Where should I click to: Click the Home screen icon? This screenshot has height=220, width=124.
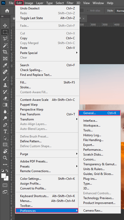7,11
